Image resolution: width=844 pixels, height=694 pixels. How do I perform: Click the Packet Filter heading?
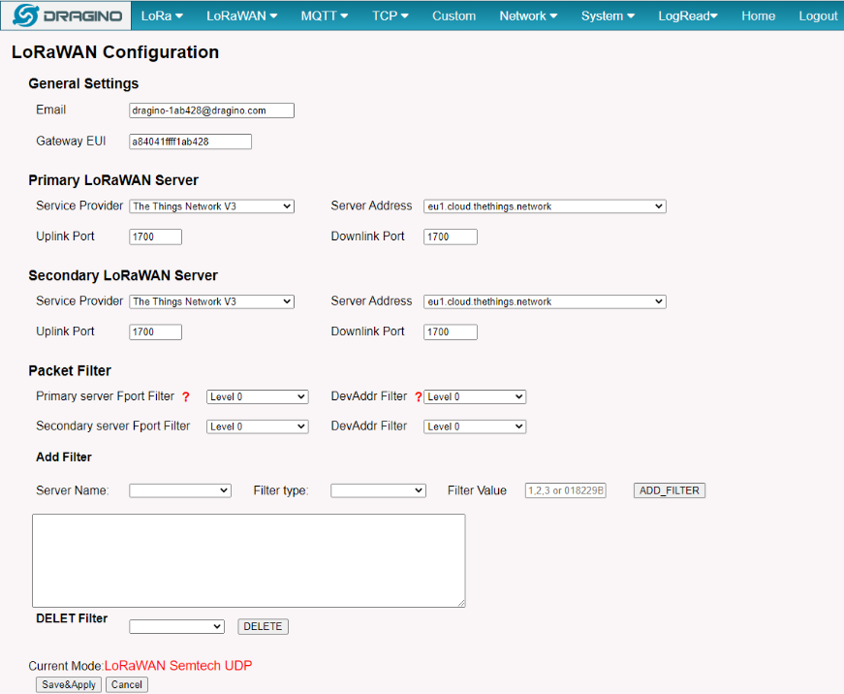[70, 370]
